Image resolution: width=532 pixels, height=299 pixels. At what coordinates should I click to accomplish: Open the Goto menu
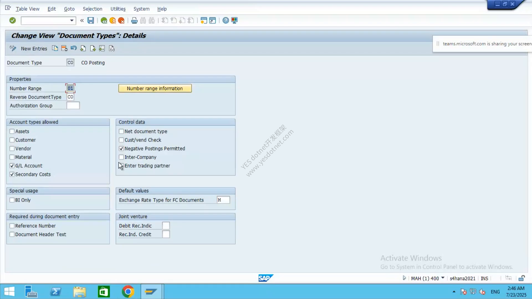click(x=69, y=9)
